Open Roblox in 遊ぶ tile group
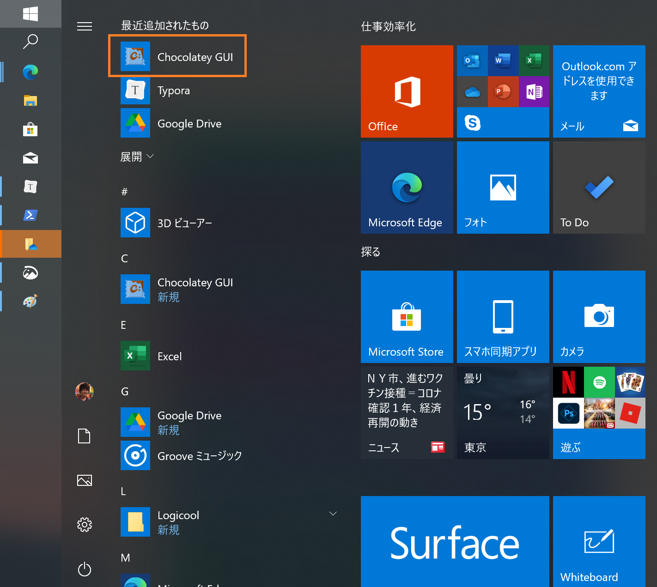 pyautogui.click(x=630, y=413)
